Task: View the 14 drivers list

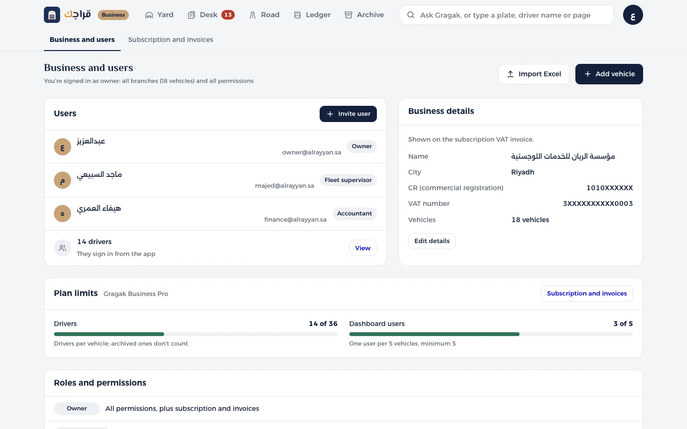Action: (363, 248)
